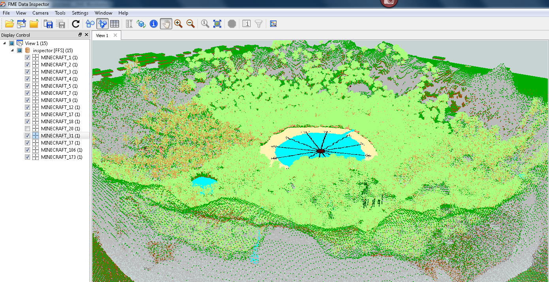Open dataset with the folder icon
Viewport: 549px width, 282px height.
tap(9, 24)
